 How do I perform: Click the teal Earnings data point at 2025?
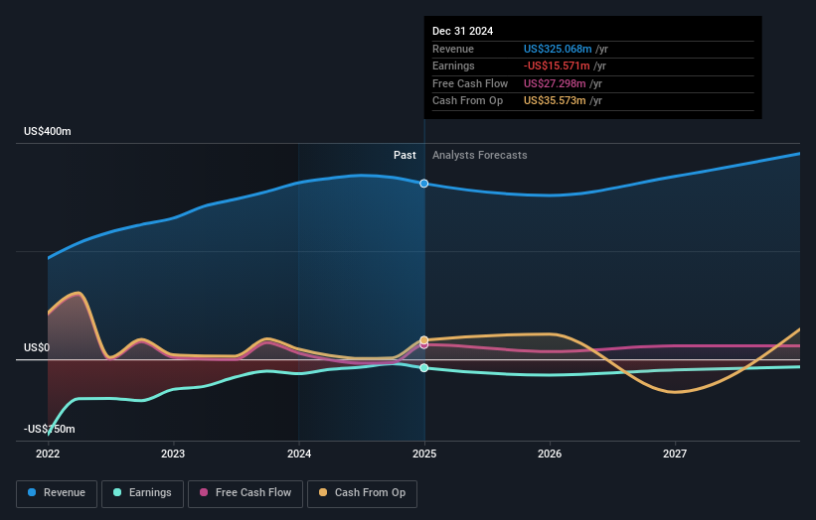[x=424, y=368]
